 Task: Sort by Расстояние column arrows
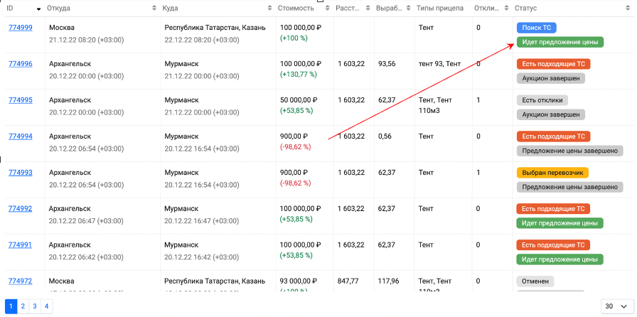click(368, 8)
